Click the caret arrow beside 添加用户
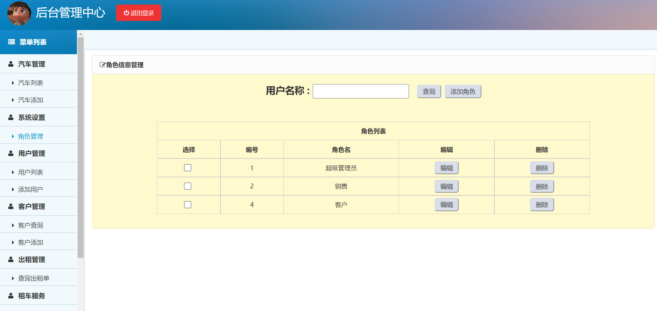 coord(13,190)
